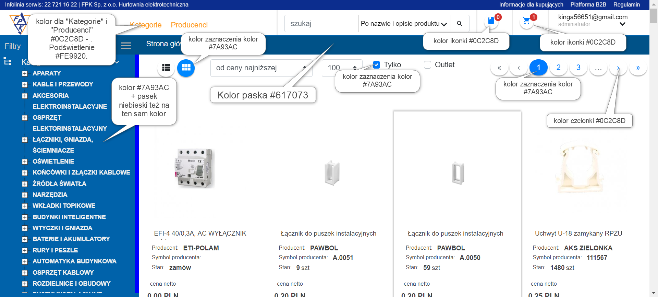Go to results page 2
The width and height of the screenshot is (658, 297).
558,68
